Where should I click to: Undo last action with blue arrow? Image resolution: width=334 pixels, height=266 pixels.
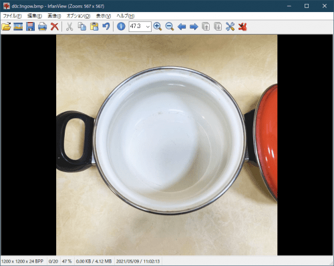point(106,27)
